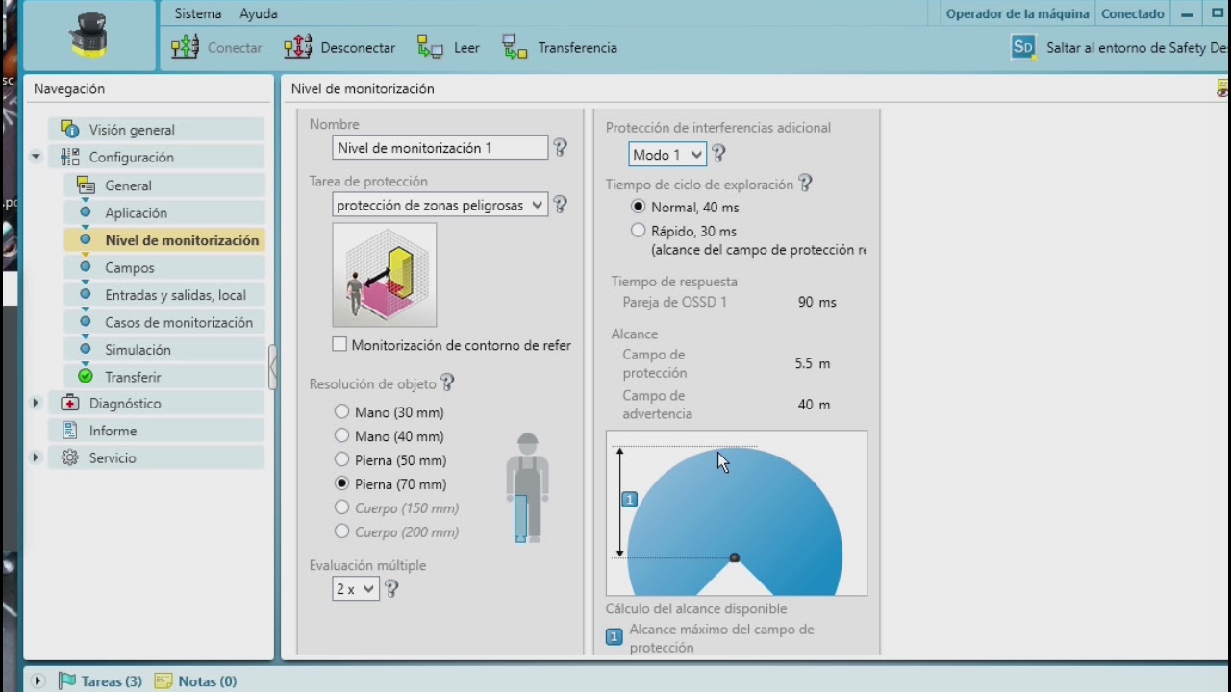Open the Tarea de protección dropdown
This screenshot has height=692, width=1231.
click(x=440, y=205)
